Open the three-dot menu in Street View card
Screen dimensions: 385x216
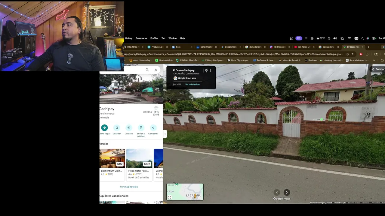point(211,71)
